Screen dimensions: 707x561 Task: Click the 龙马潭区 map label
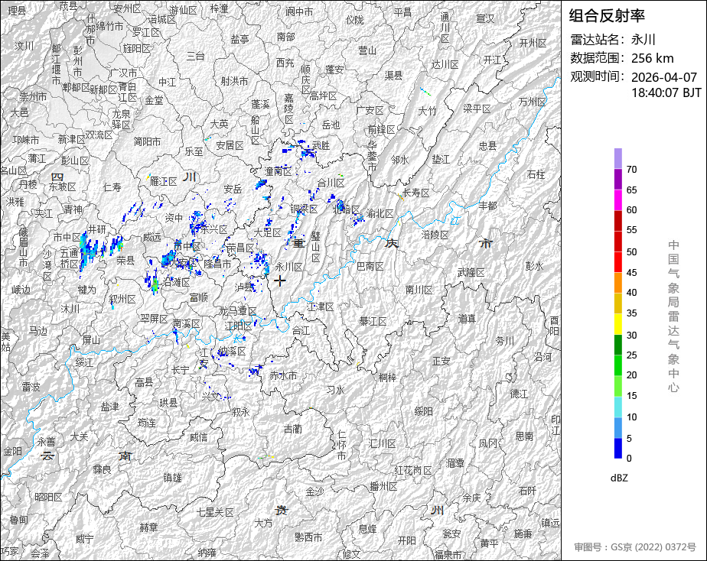tap(238, 311)
